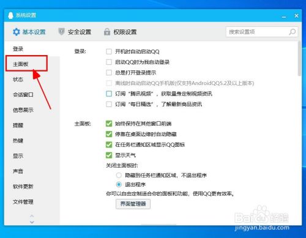
Task: Uncheck 始终保持在其他窗口前端
Action: pyautogui.click(x=109, y=124)
